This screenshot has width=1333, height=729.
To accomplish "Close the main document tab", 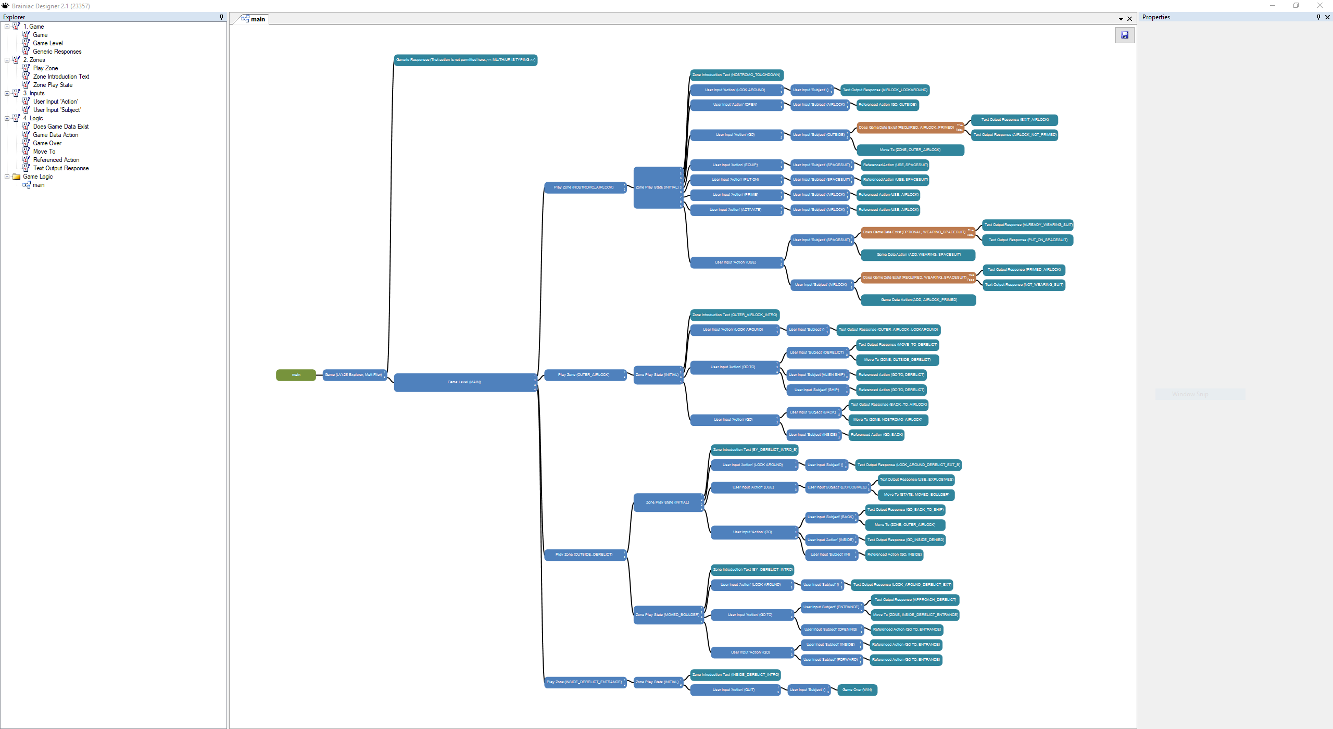I will [1129, 19].
